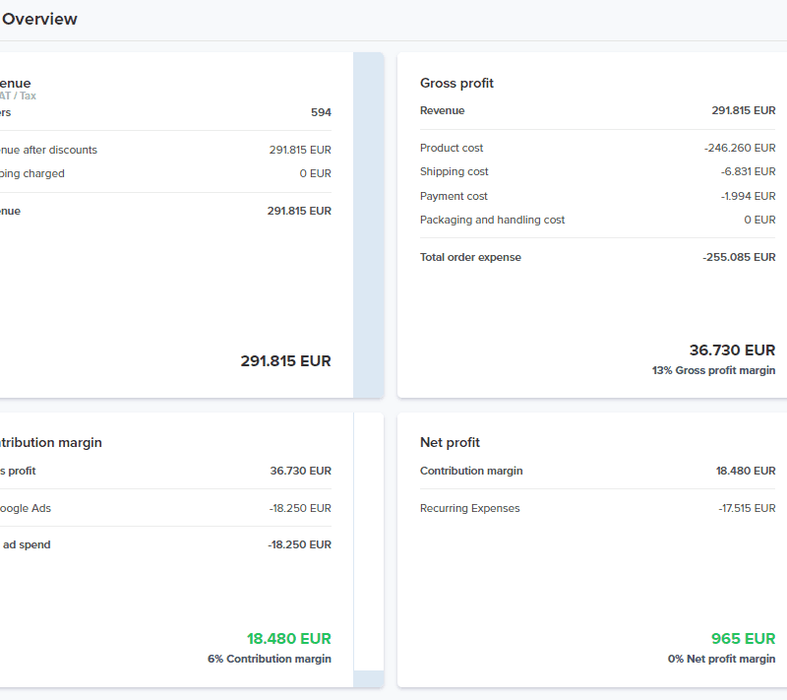Click the 0% Net profit margin text

coord(721,659)
